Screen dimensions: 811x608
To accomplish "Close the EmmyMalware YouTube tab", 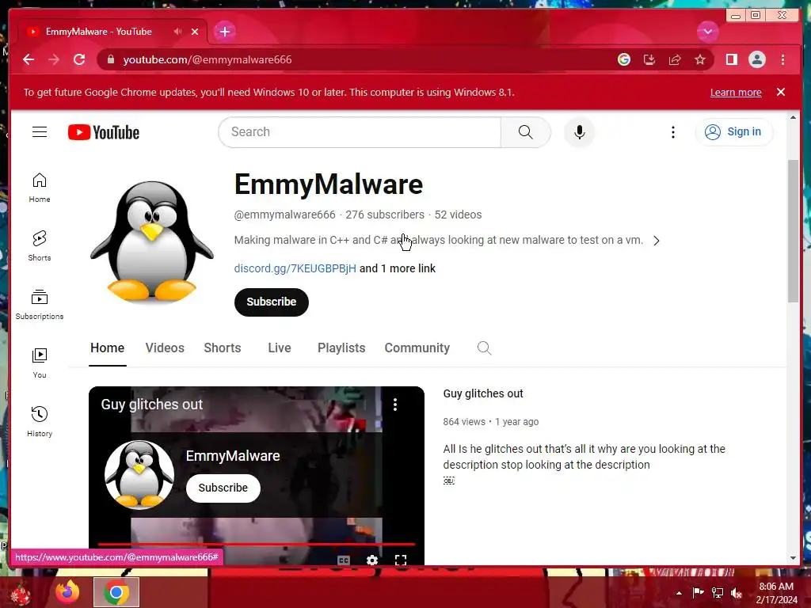I will point(195,32).
